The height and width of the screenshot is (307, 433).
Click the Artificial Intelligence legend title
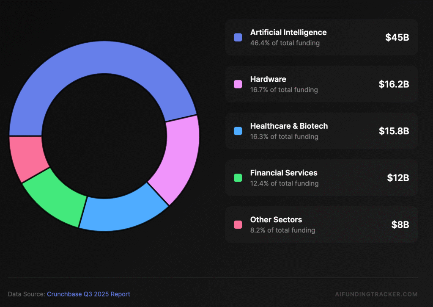click(x=288, y=32)
